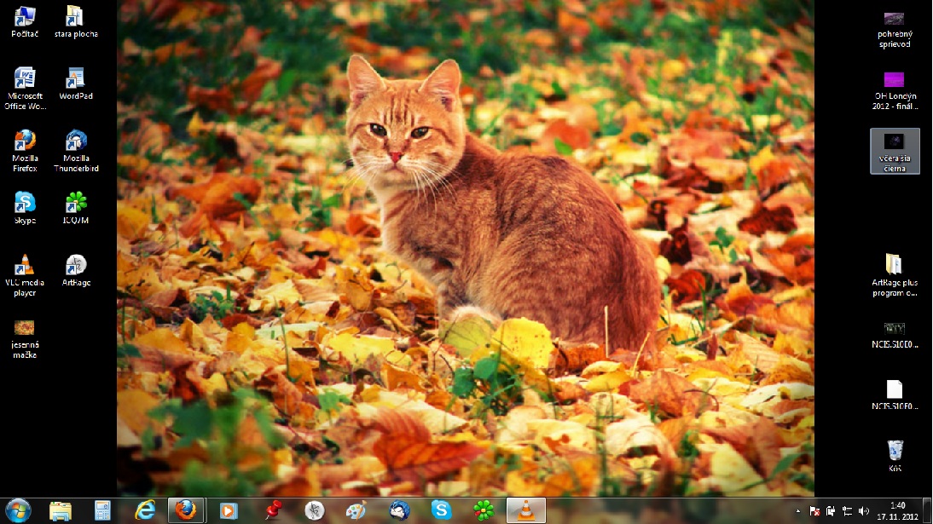Click the volume speaker tray icon

click(863, 511)
